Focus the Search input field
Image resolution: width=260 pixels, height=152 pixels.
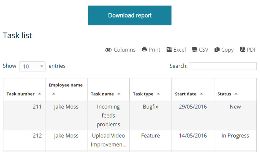[x=223, y=66]
